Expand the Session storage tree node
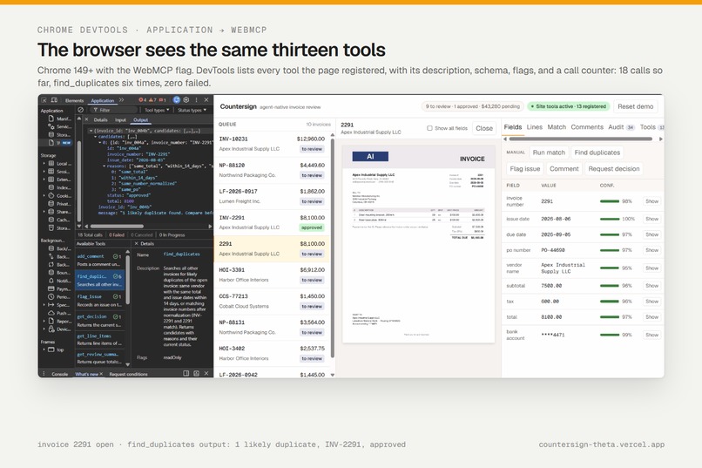The image size is (702, 468). (x=44, y=172)
